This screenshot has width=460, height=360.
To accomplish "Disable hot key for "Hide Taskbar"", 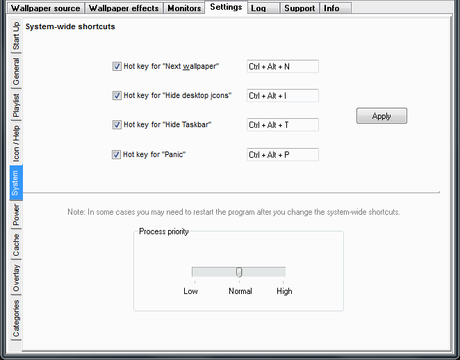I will 117,125.
